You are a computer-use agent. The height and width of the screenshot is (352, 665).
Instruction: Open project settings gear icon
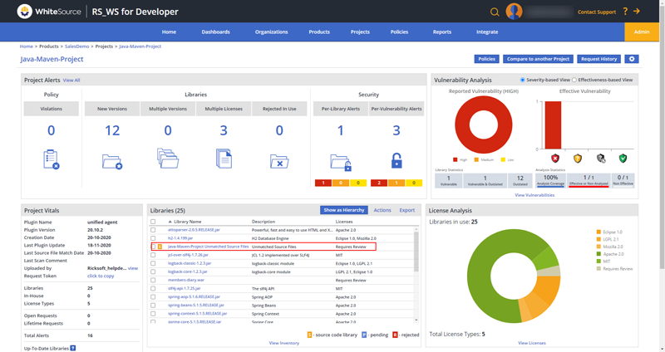tap(632, 59)
